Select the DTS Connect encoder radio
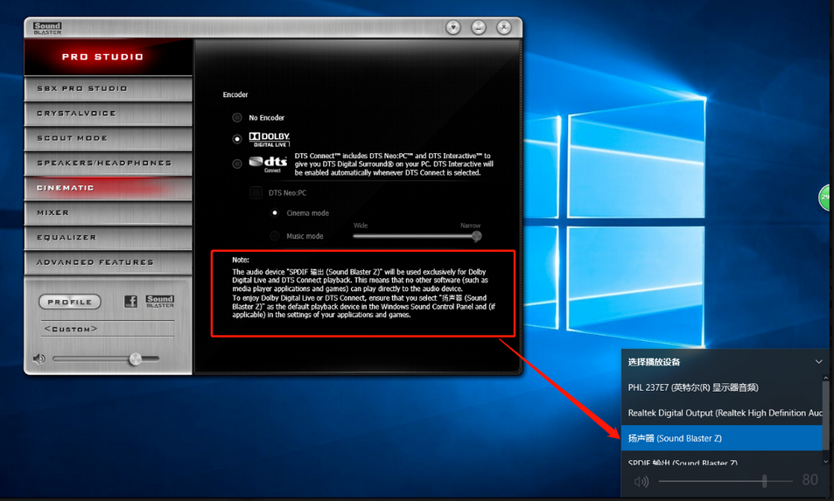 click(237, 164)
